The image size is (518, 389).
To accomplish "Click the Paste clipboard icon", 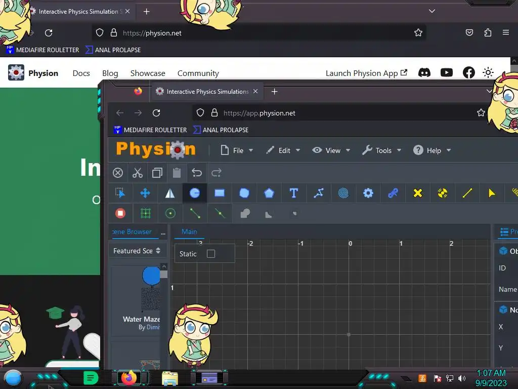I will pos(177,173).
